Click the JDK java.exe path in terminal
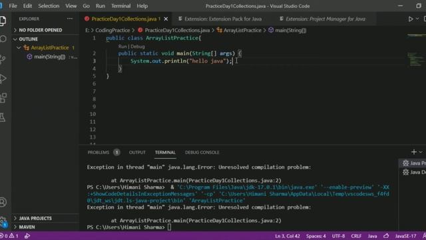Viewport: 426px width, 240px height. [x=247, y=187]
